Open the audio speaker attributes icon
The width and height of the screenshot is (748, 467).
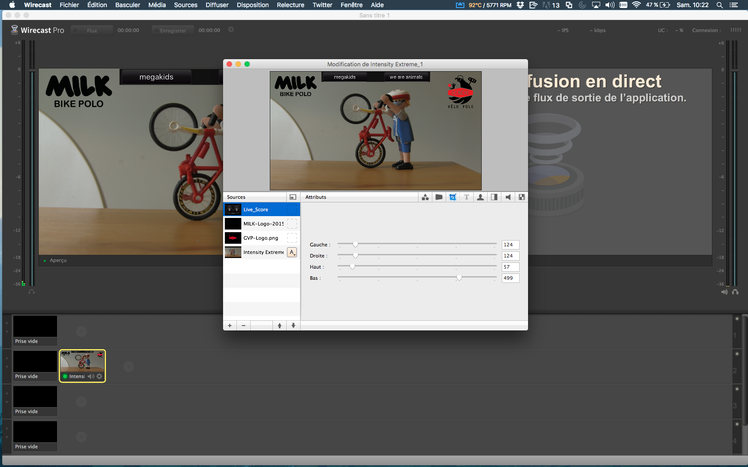click(x=508, y=197)
